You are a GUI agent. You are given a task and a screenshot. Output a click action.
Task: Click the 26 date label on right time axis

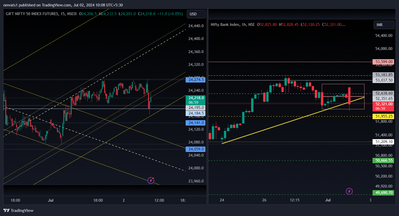[x=264, y=200]
